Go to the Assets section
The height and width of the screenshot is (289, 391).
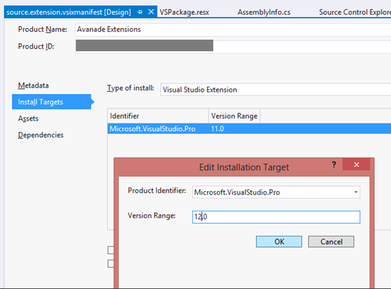click(28, 119)
